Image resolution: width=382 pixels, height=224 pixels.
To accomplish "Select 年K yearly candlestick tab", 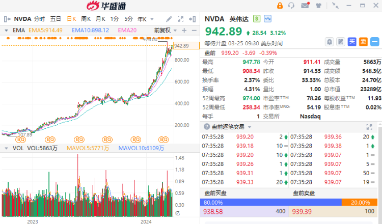I will click(x=142, y=19).
